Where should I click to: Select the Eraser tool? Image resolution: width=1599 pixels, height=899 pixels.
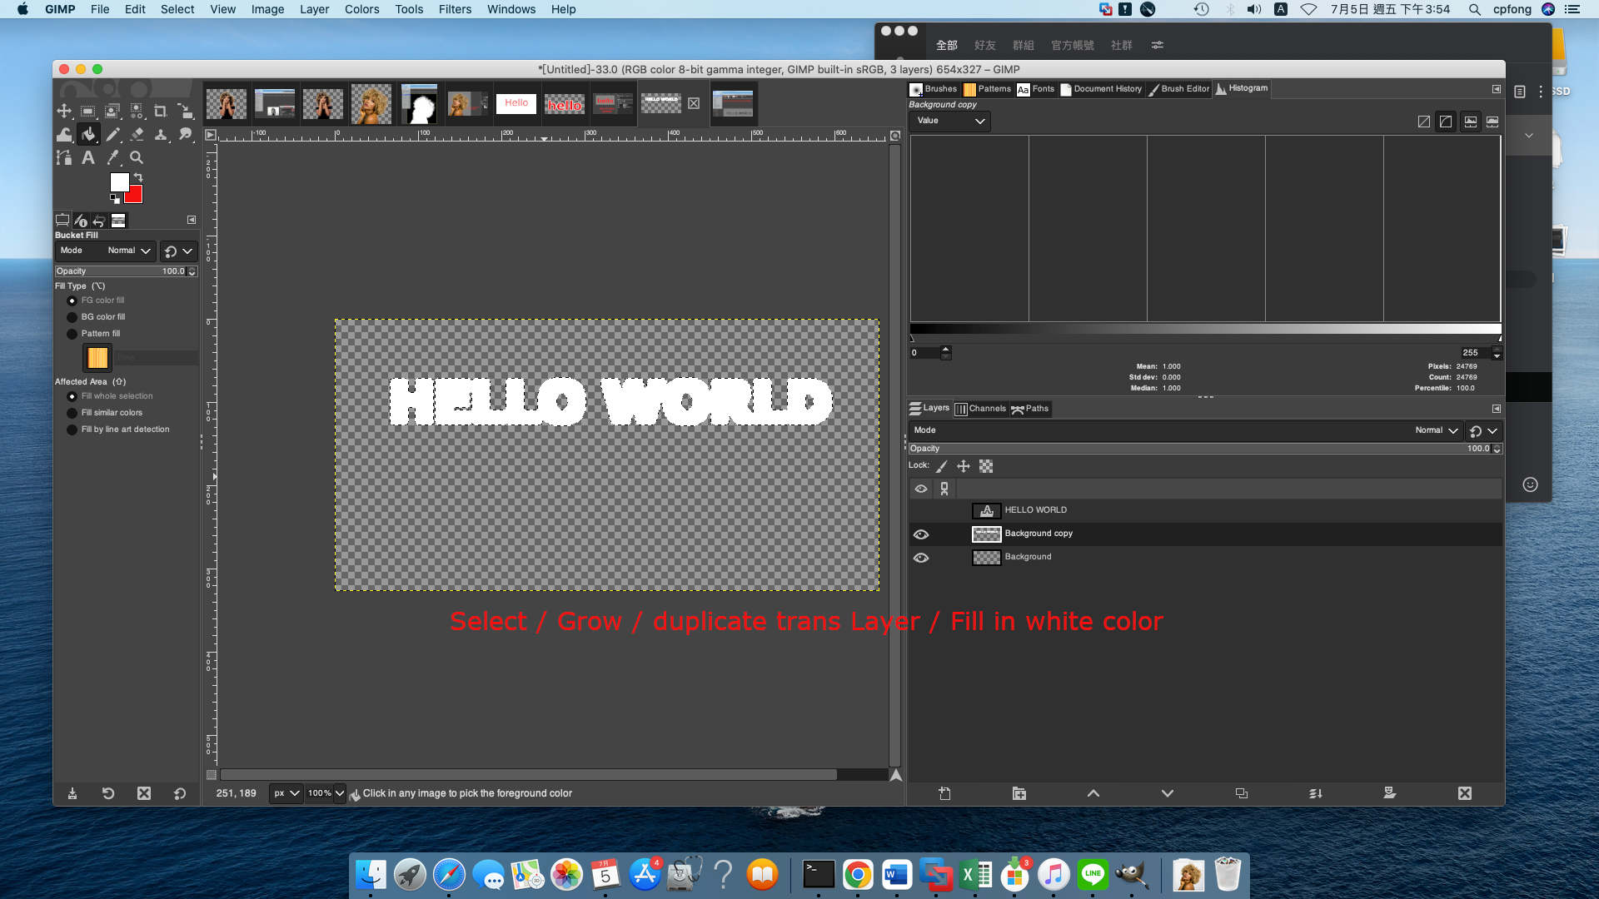tap(137, 134)
